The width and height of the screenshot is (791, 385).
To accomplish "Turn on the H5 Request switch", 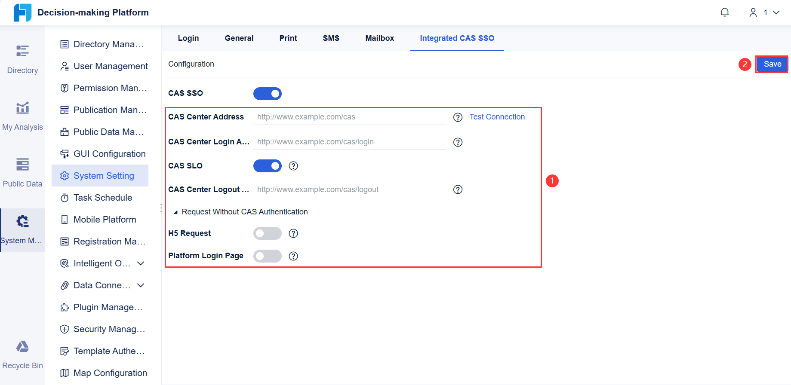I will 267,233.
